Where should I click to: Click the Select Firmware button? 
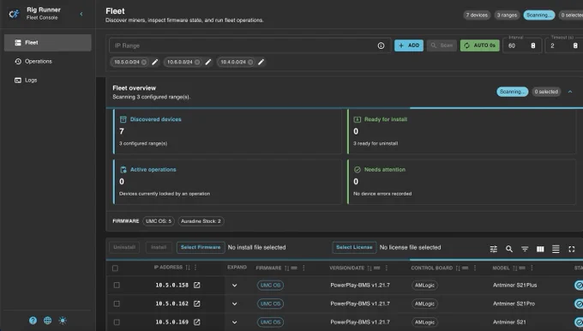[201, 247]
